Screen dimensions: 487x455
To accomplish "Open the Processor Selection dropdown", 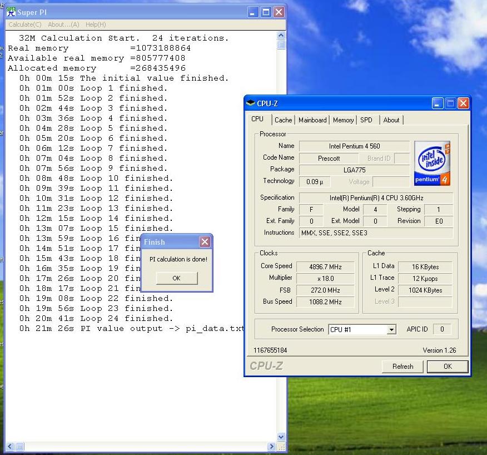I will click(392, 329).
